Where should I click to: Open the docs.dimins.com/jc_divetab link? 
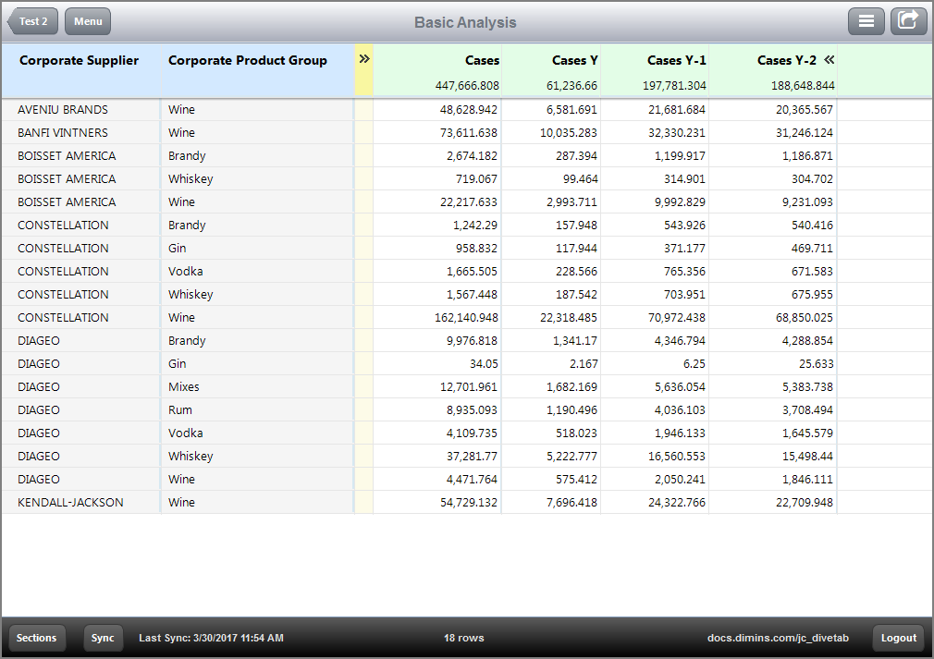coord(778,638)
